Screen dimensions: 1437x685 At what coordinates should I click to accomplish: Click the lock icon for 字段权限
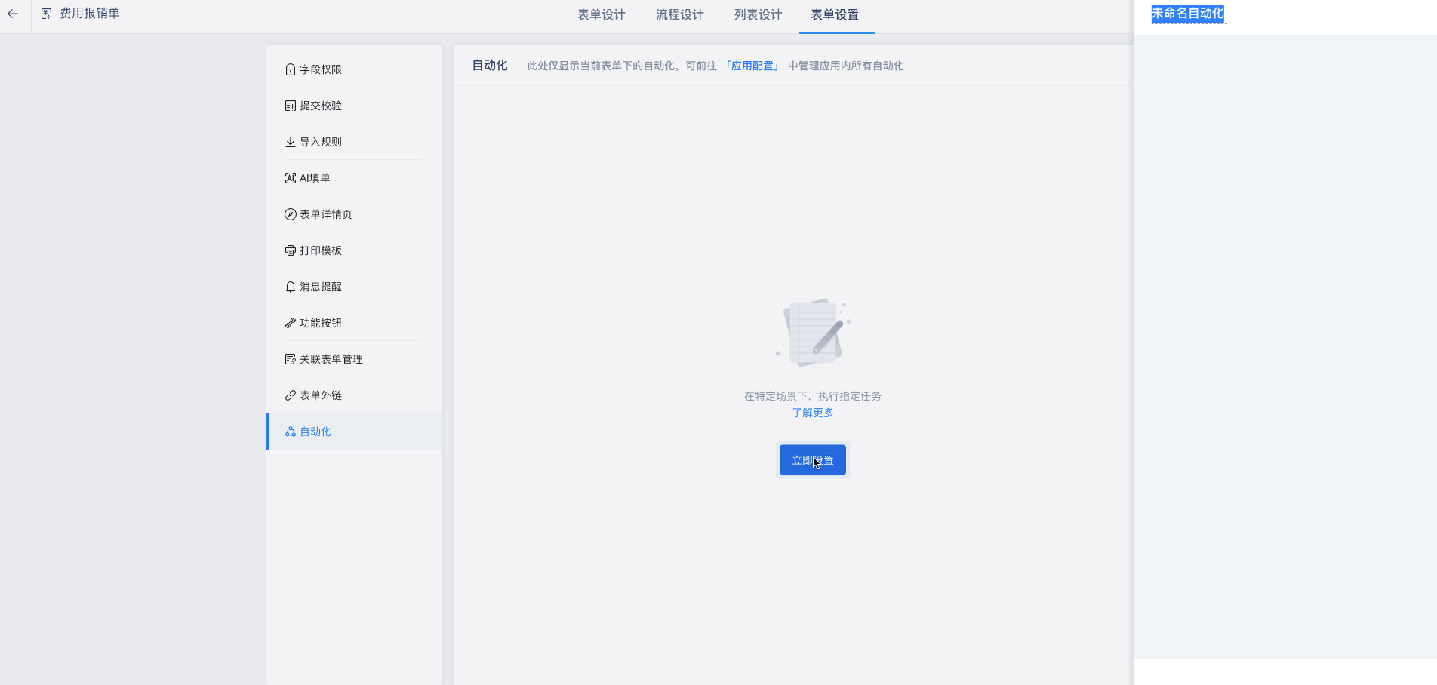[x=290, y=69]
